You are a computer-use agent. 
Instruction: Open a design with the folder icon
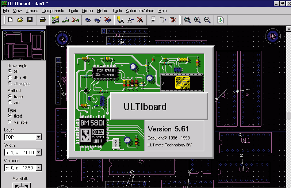click(x=20, y=20)
